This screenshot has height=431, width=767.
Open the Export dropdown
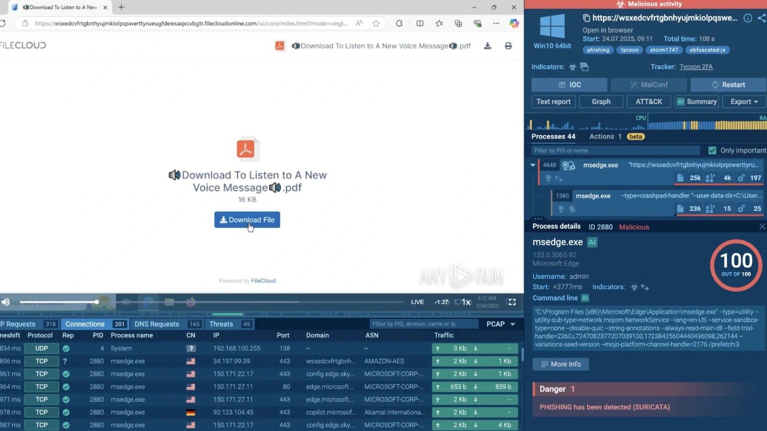pyautogui.click(x=743, y=102)
